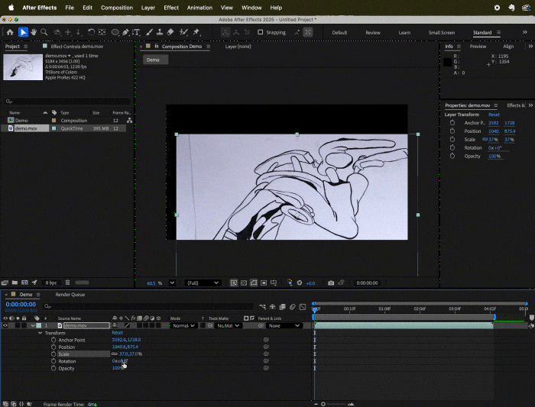The width and height of the screenshot is (535, 407).
Task: Toggle the Scale constrain proportions link in timeline
Action: click(115, 354)
